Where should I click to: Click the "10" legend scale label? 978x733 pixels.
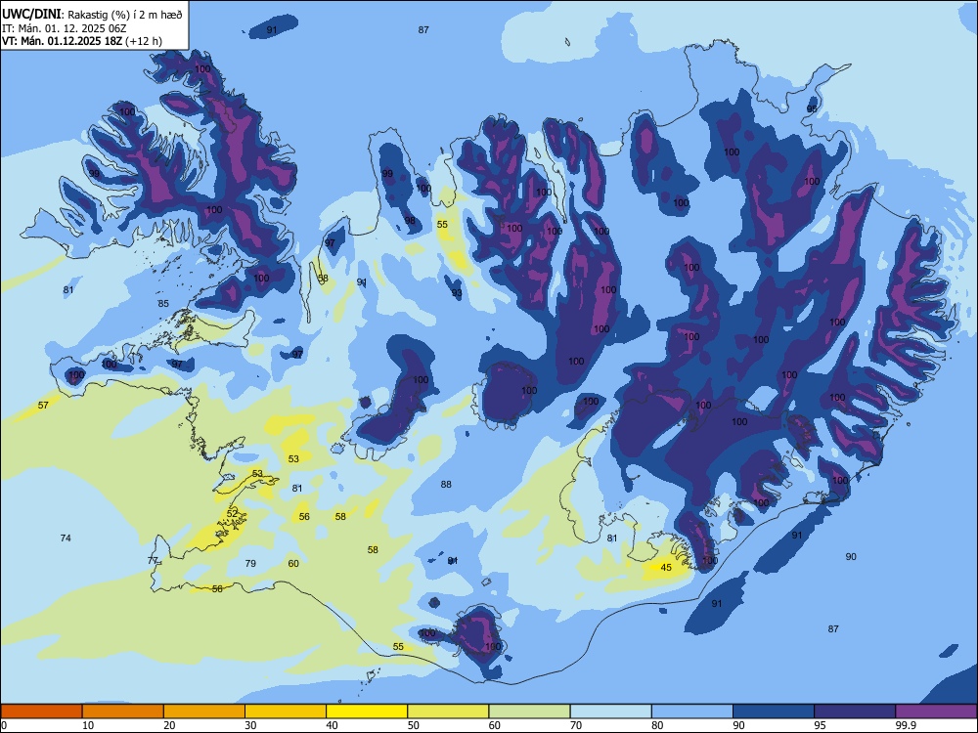(88, 725)
